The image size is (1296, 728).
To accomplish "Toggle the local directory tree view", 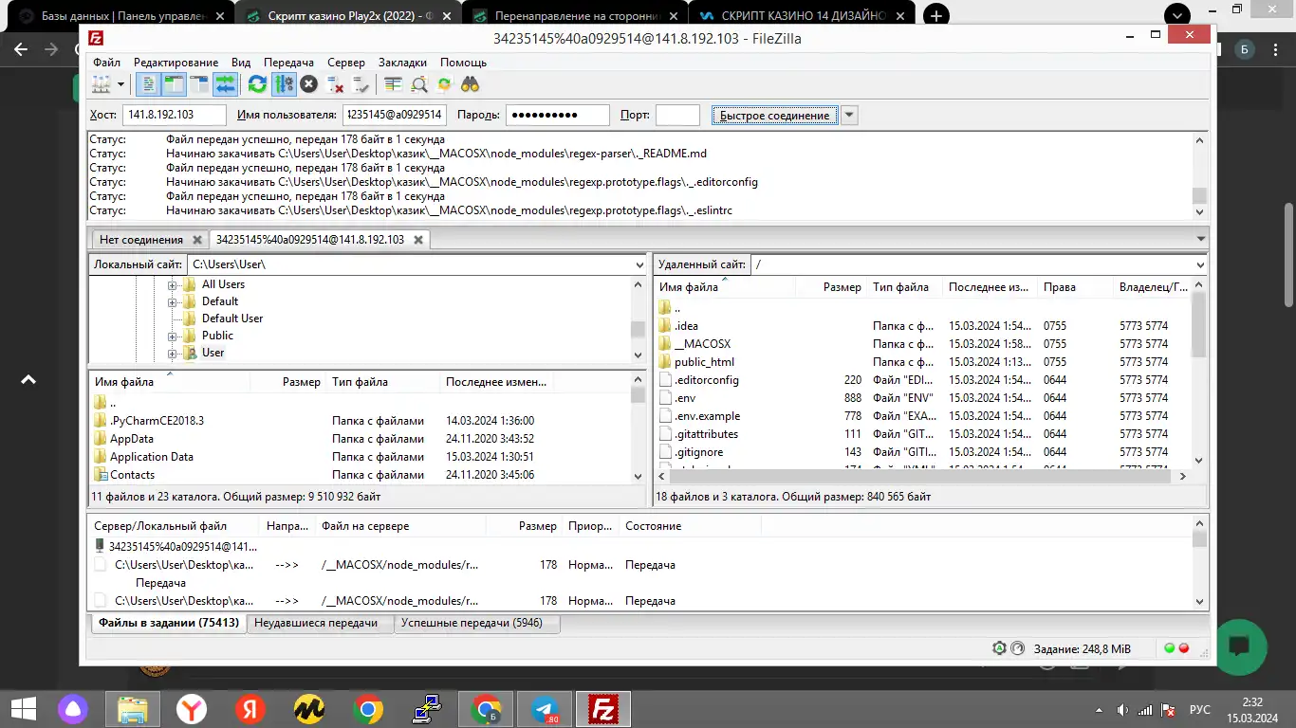I will coord(173,84).
